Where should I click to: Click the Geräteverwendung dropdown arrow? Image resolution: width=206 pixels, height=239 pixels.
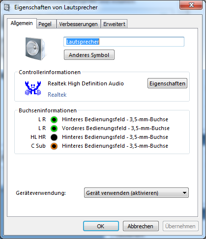(x=184, y=193)
